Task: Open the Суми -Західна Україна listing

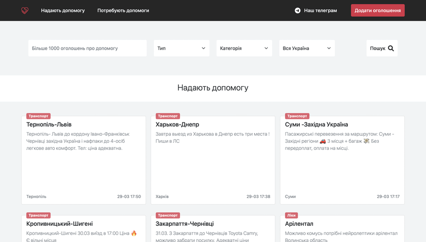Action: pyautogui.click(x=316, y=125)
